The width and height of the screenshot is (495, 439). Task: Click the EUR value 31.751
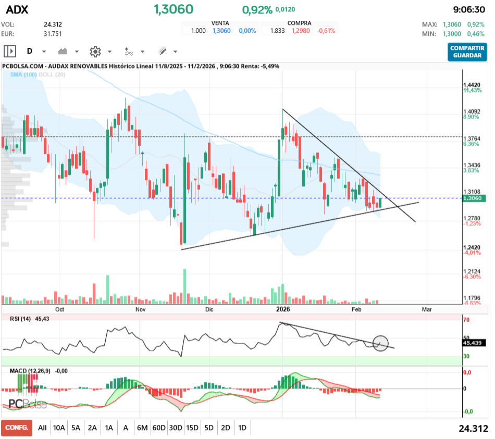(53, 34)
